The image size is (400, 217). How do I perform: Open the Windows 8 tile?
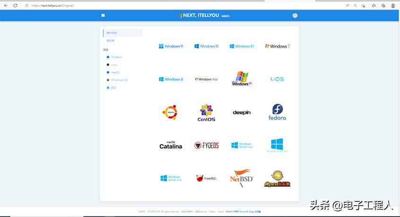[171, 79]
